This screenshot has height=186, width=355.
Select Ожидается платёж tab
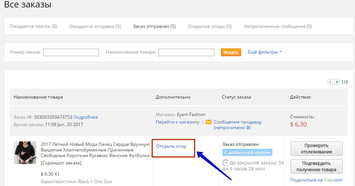click(33, 26)
